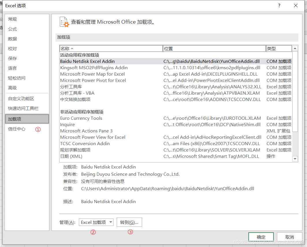Select Microsoft Power Pivot for Excel

point(176,81)
